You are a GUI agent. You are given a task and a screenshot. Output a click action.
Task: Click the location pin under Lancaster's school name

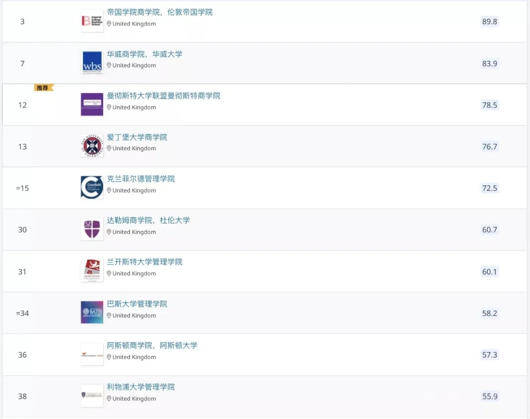(109, 273)
